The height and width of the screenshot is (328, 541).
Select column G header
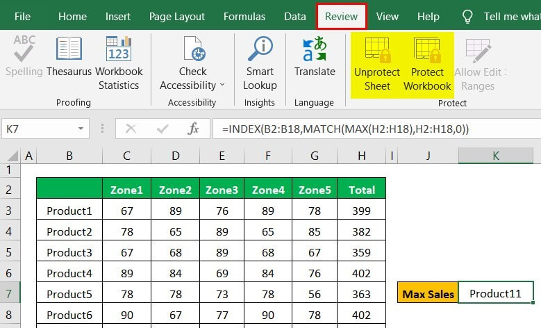315,156
